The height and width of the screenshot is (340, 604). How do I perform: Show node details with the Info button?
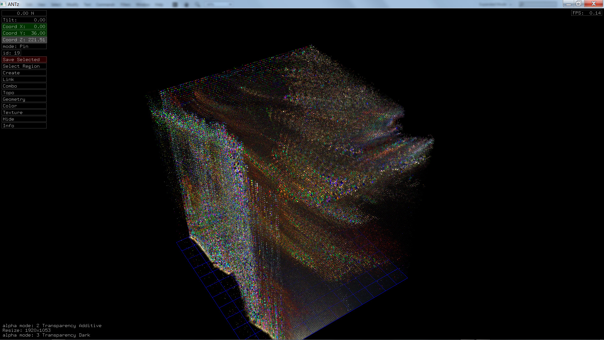(x=24, y=126)
